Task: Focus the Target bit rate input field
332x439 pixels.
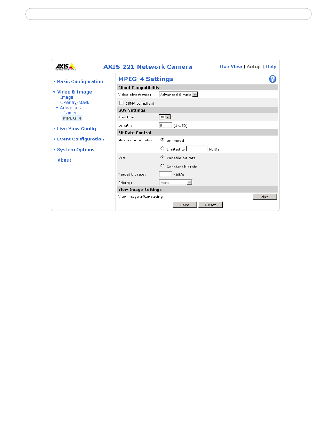Action: [165, 174]
